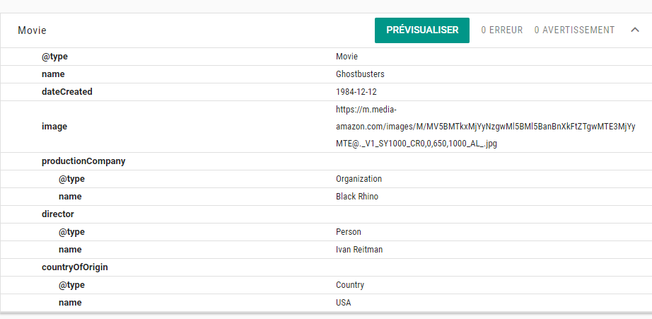Select the Ivan Reitman name value
The width and height of the screenshot is (652, 319).
[359, 250]
